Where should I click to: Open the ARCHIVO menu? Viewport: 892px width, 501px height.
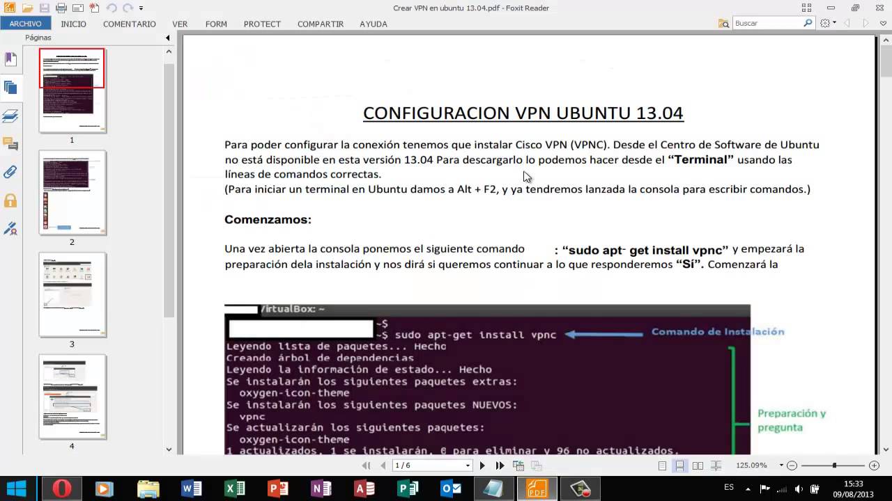[26, 24]
